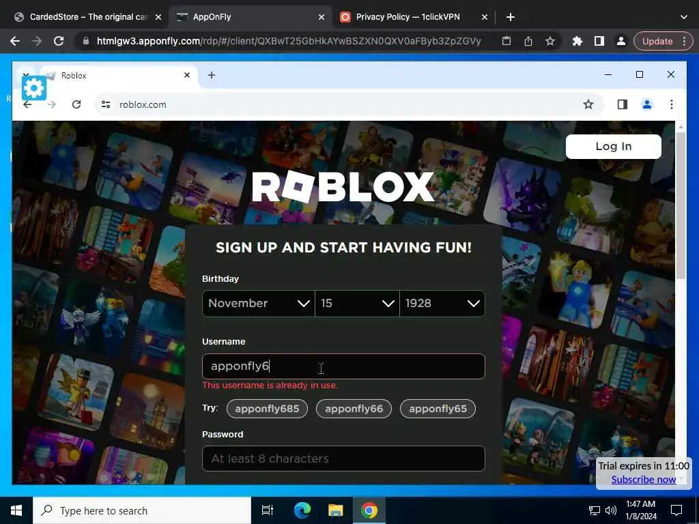
Task: Click the roblox.com address bar
Action: [x=350, y=104]
